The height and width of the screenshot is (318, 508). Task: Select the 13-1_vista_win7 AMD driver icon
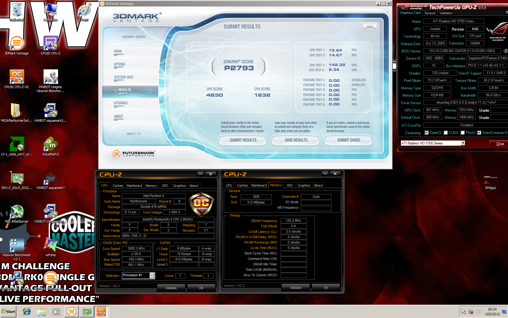17,146
